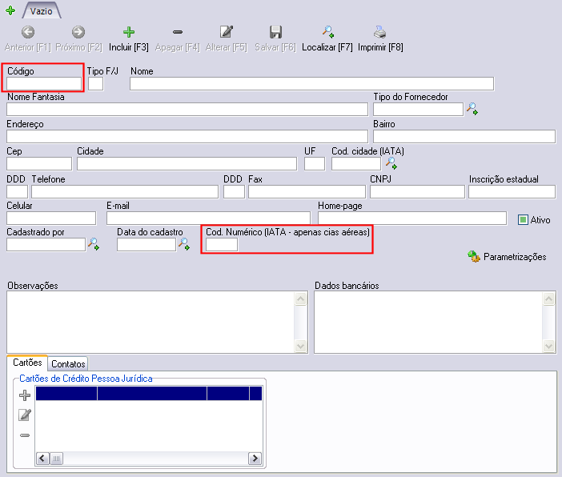The width and height of the screenshot is (562, 477).
Task: Click inside the Observações text area
Action: click(151, 323)
